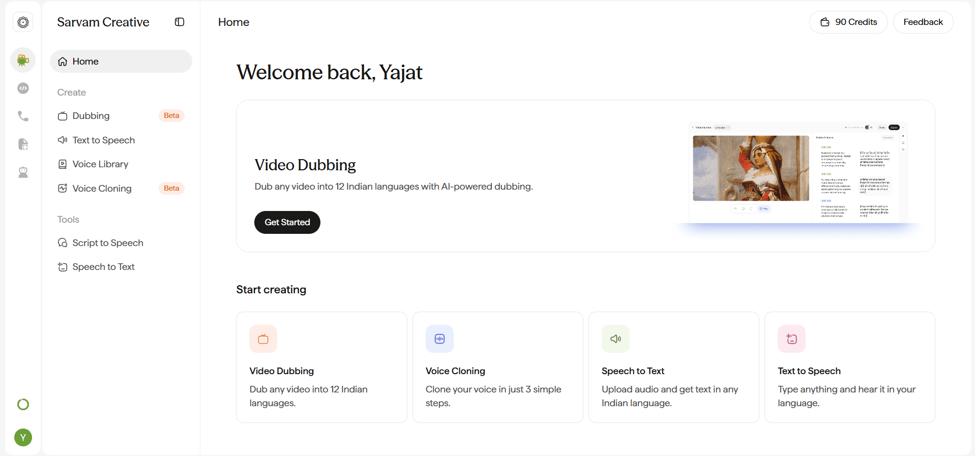Click the 90 Credits button
The width and height of the screenshot is (975, 456).
point(848,22)
